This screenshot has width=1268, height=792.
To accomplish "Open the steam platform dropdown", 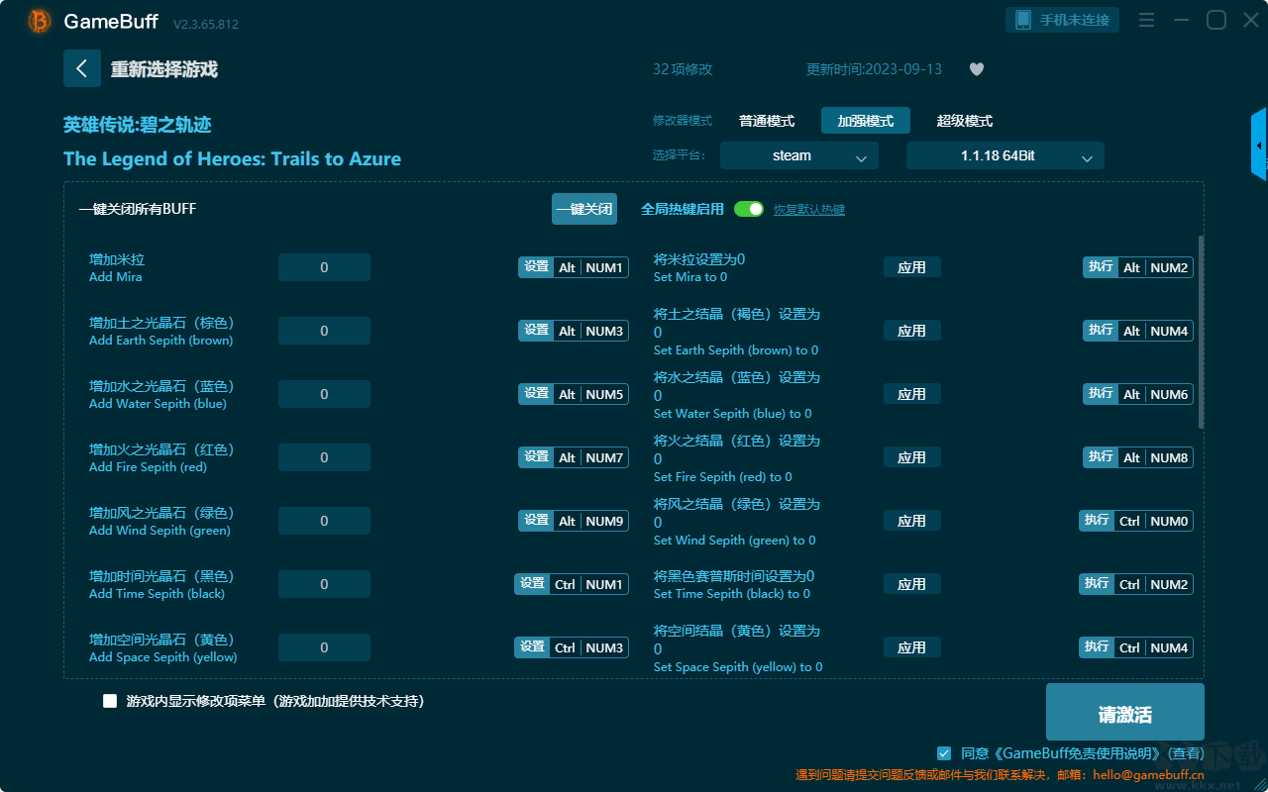I will coord(799,155).
